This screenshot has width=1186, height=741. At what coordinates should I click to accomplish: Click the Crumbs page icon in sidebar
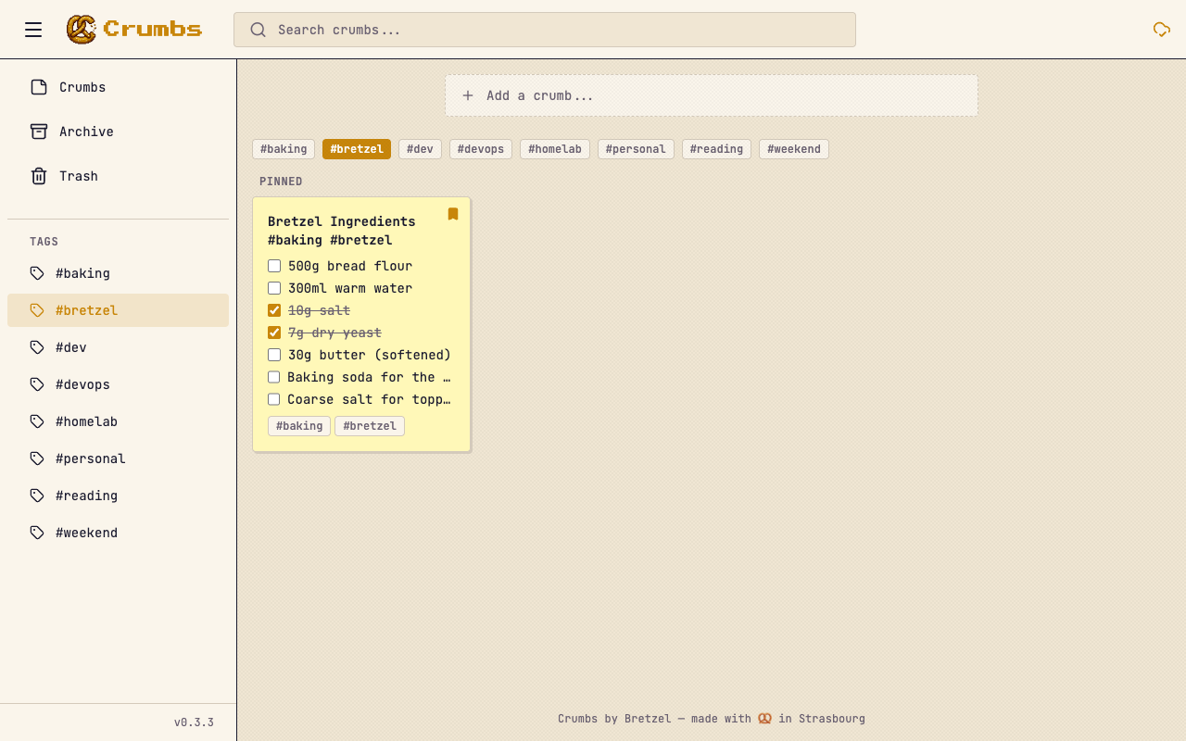click(39, 87)
